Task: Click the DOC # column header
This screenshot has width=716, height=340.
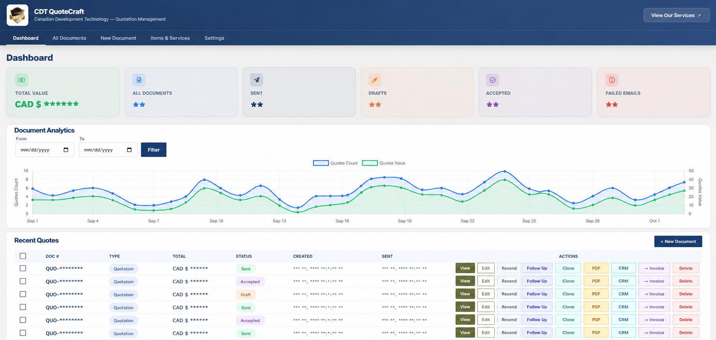Action: [x=52, y=256]
